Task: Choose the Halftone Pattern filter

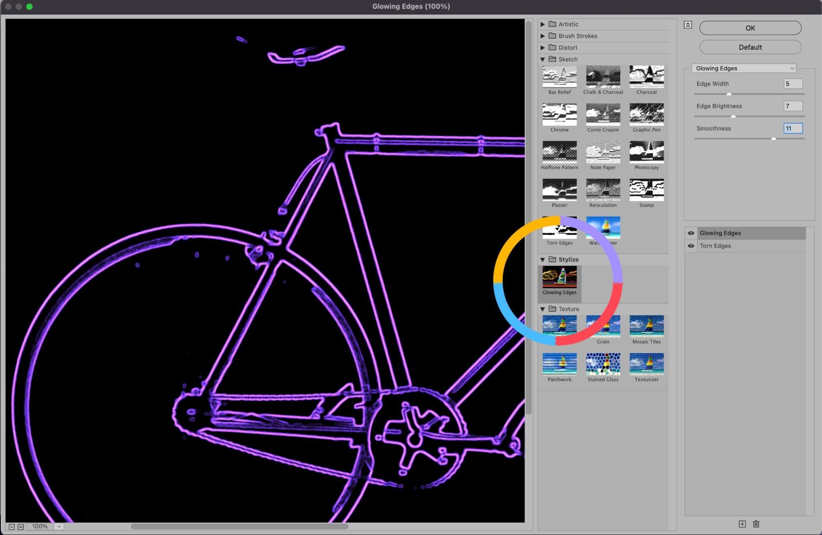Action: coord(559,152)
